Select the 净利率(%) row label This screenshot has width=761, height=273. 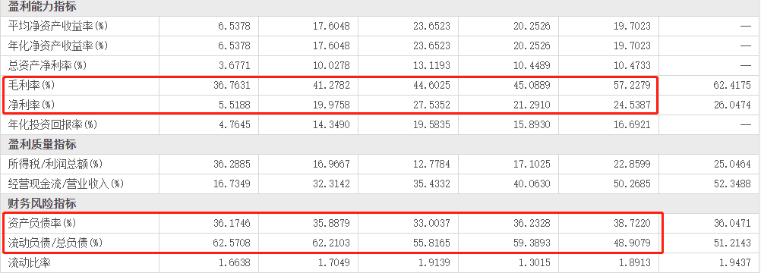pos(32,104)
